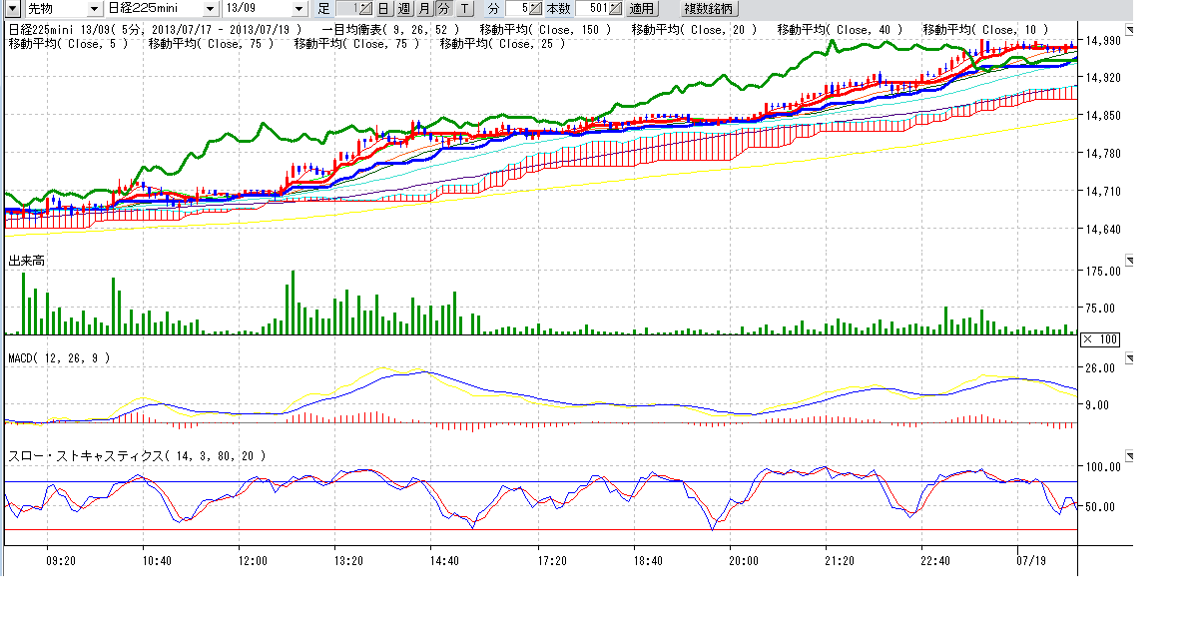Image resolution: width=1186 pixels, height=641 pixels.
Task: Toggle the 分 minute-bar button
Action: click(x=443, y=8)
